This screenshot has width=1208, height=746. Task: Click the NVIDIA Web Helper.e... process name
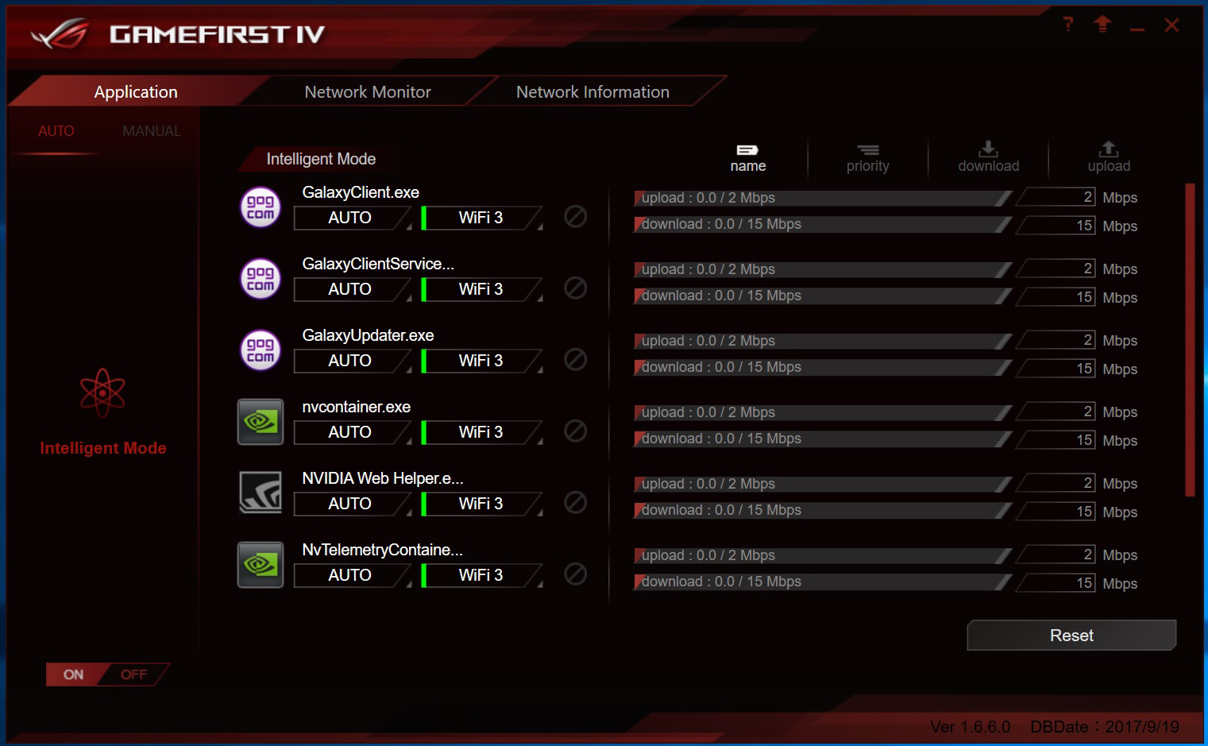pyautogui.click(x=383, y=478)
